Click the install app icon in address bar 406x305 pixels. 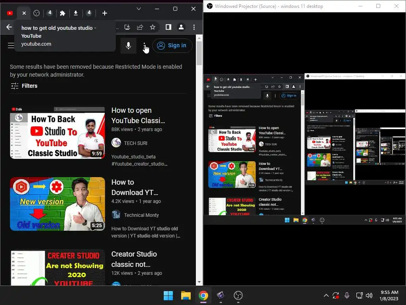(127, 27)
